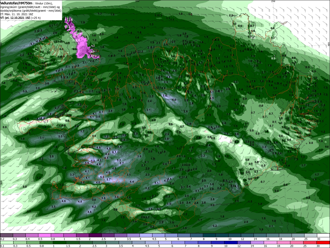330x248 pixels.
Task: Select the 5.1 precipitation value on the map
Action: 156,183
